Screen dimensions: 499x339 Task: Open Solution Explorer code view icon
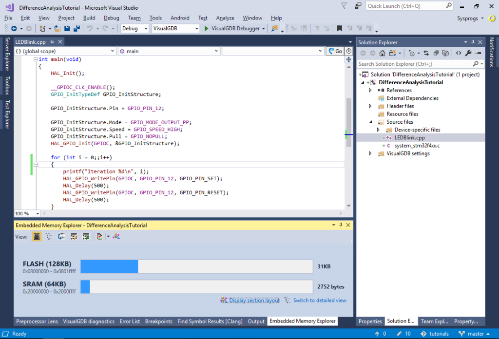pyautogui.click(x=459, y=53)
